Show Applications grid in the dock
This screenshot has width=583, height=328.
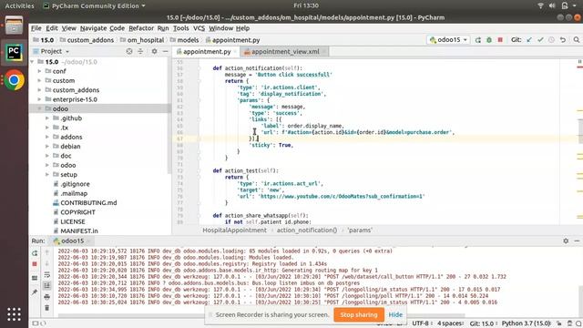[15, 314]
